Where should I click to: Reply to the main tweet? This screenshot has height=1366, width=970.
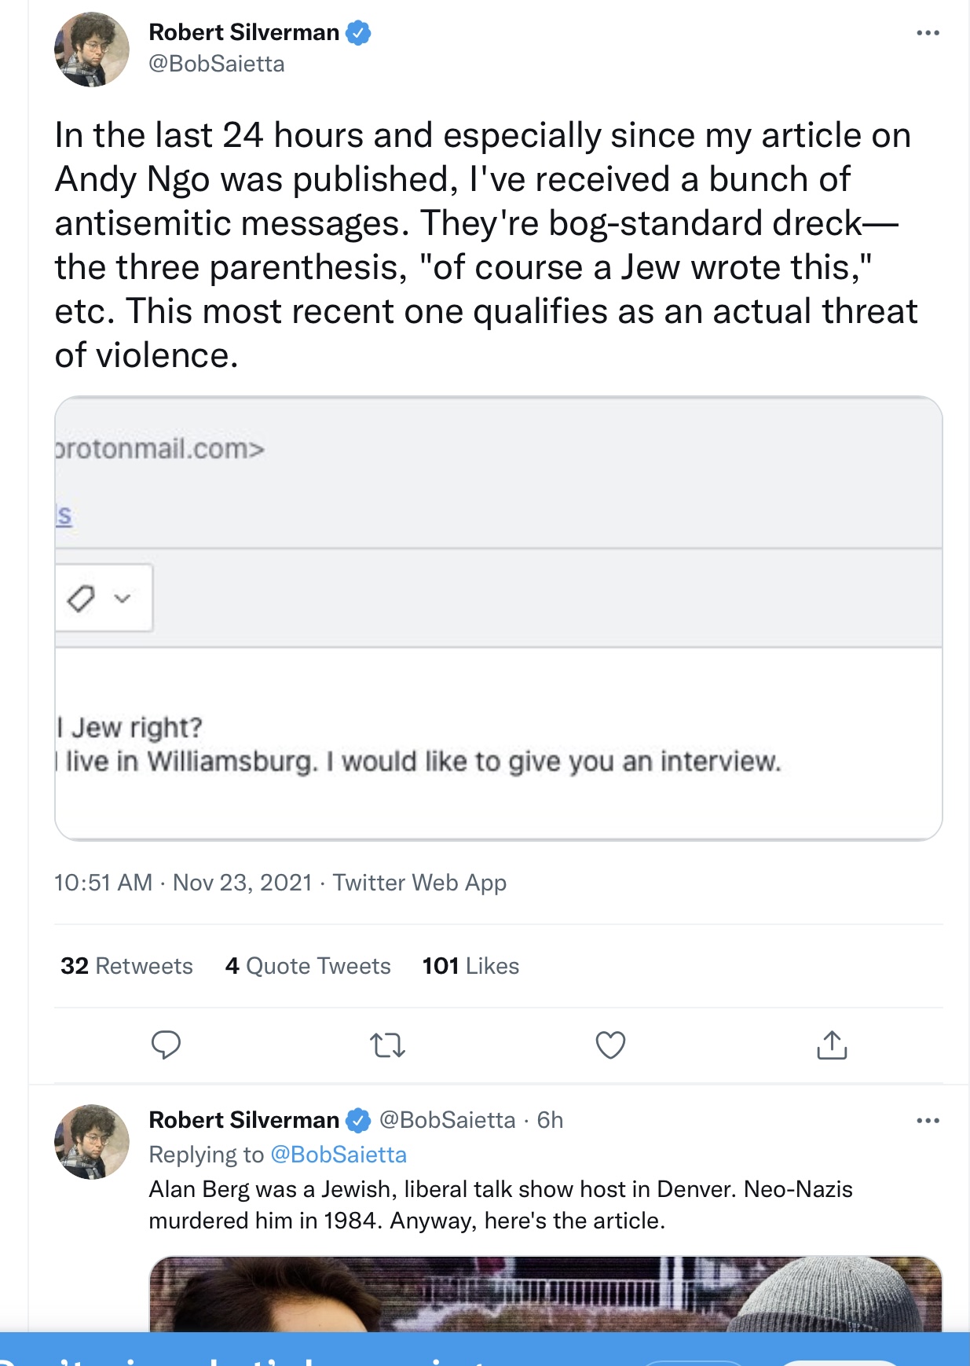coord(166,1045)
